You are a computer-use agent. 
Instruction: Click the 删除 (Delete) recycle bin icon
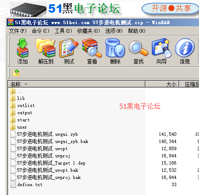point(115,48)
